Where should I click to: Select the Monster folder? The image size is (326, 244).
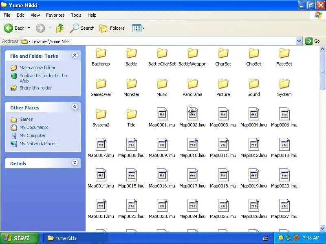click(131, 87)
